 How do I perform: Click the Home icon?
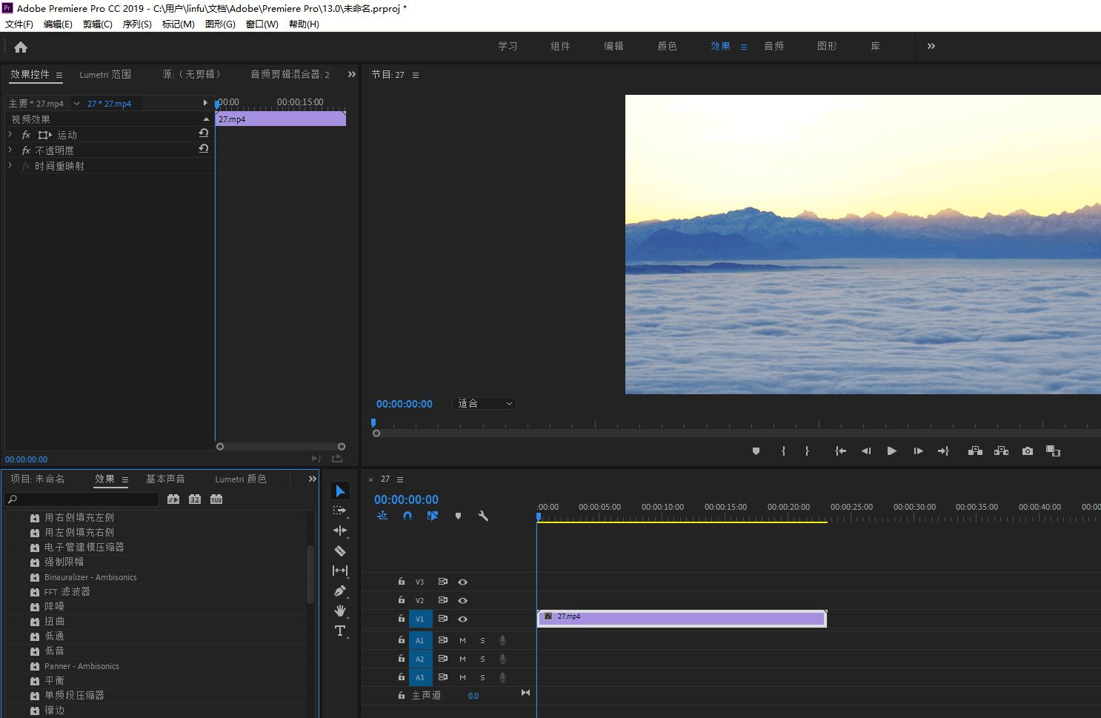point(21,47)
